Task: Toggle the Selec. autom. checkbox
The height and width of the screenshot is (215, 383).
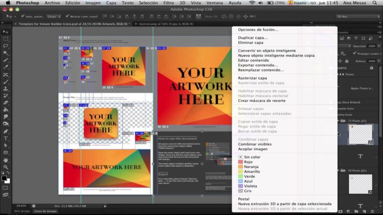Action: tap(21, 16)
